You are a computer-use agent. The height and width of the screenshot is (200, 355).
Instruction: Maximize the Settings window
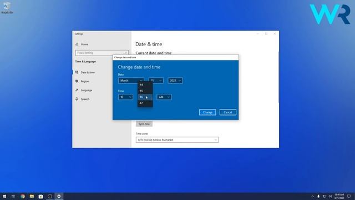266,34
